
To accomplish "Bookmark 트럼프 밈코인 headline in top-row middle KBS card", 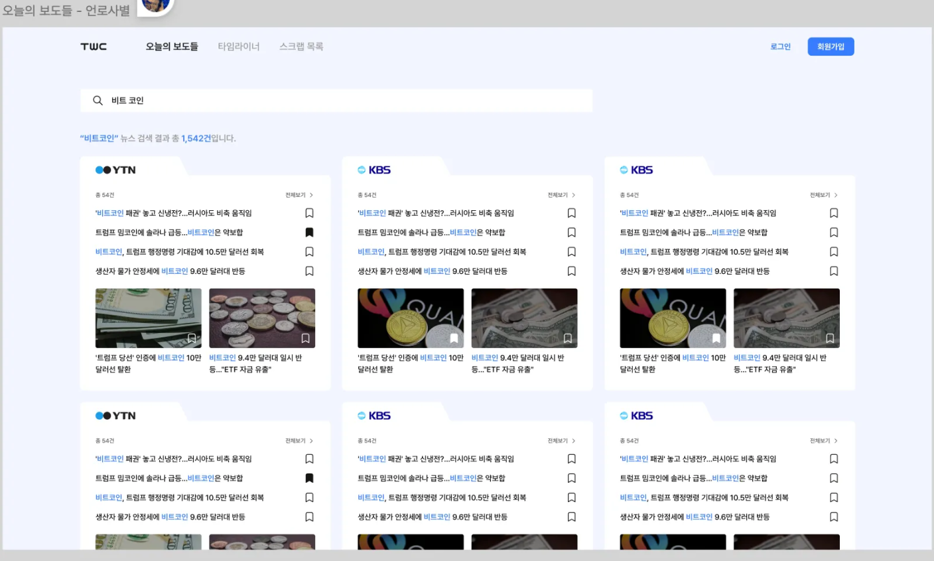I will [x=572, y=232].
